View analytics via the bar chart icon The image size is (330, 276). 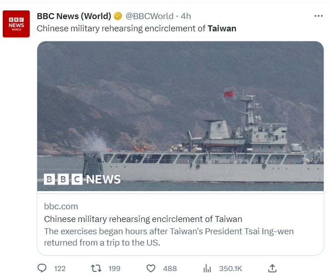pyautogui.click(x=207, y=268)
